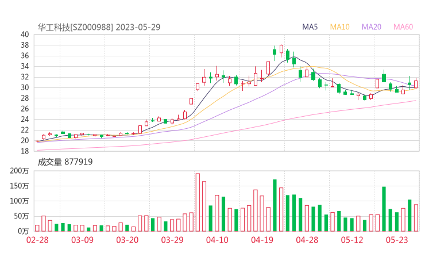
Task: Click the 32 price axis label
Action: click(x=25, y=77)
